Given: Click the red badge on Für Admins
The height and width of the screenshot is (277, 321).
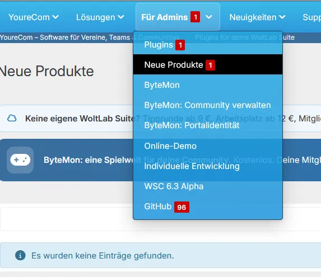Looking at the screenshot, I should [x=196, y=17].
